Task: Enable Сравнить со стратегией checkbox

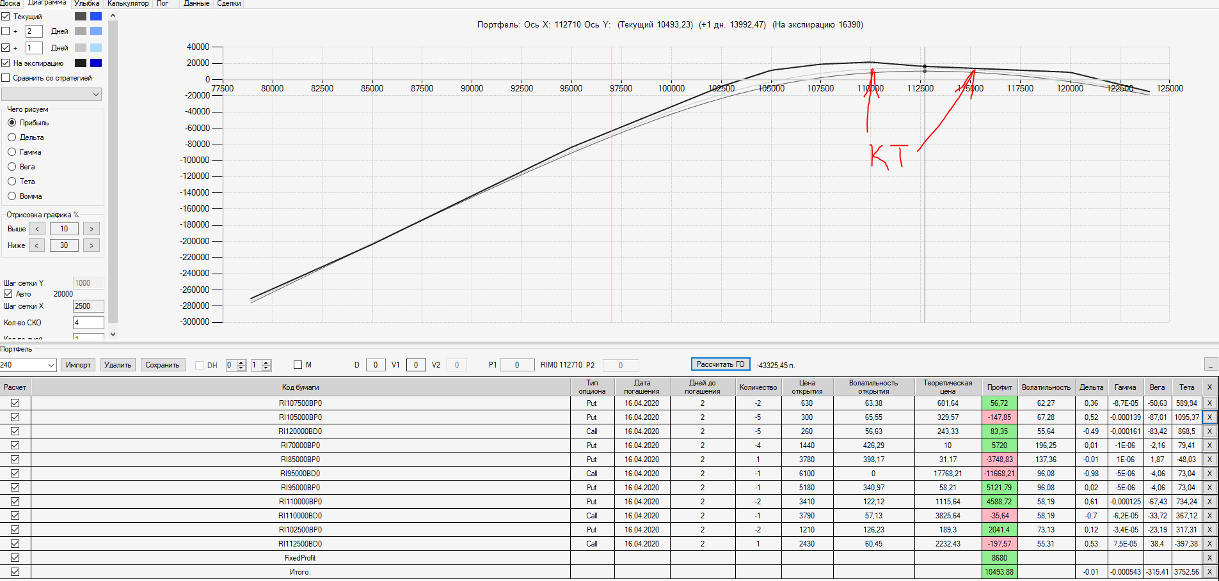Action: pos(6,78)
